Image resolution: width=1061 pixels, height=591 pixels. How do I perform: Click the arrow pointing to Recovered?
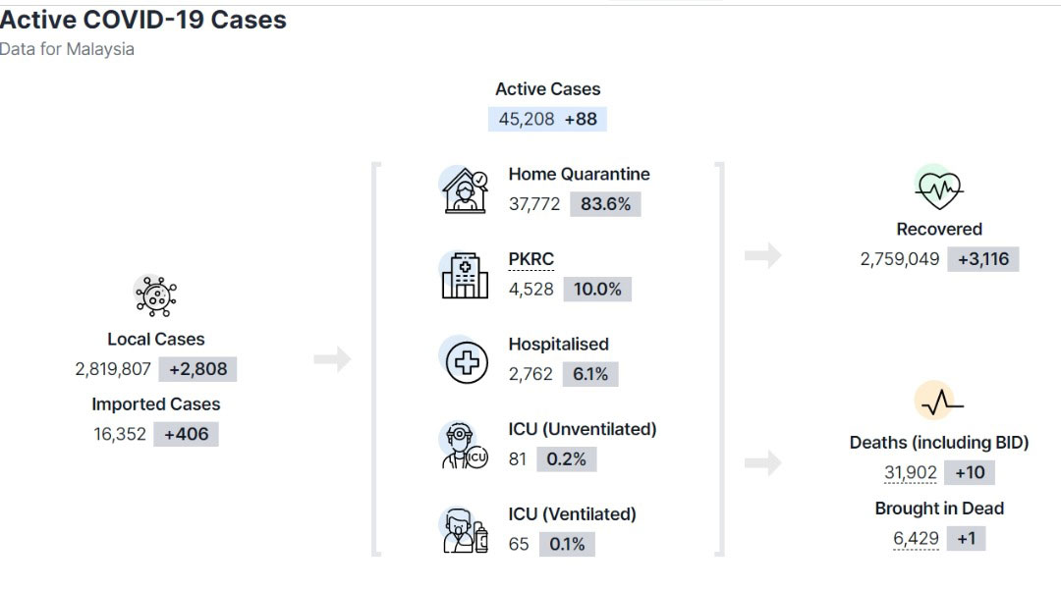tap(763, 255)
